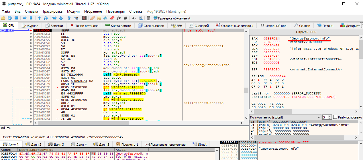363x160 pixels.
Task: Click the disassembly vertical scrollbar thumb
Action: [x=246, y=90]
